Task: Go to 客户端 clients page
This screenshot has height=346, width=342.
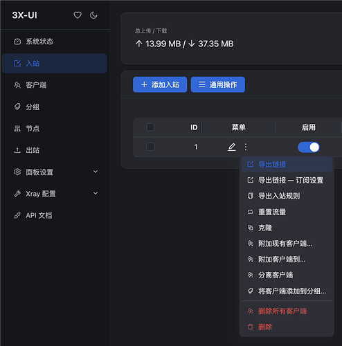Action: pos(55,85)
